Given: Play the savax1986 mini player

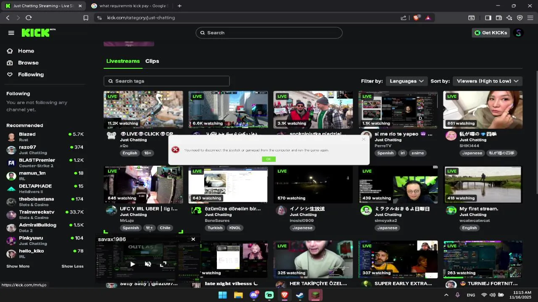Looking at the screenshot, I should coord(132,264).
